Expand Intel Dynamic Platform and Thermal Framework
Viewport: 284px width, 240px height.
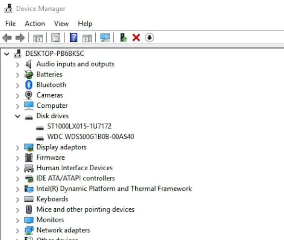[17, 189]
